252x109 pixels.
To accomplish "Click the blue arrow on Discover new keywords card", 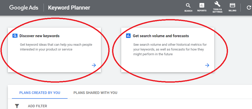I will pyautogui.click(x=94, y=65).
